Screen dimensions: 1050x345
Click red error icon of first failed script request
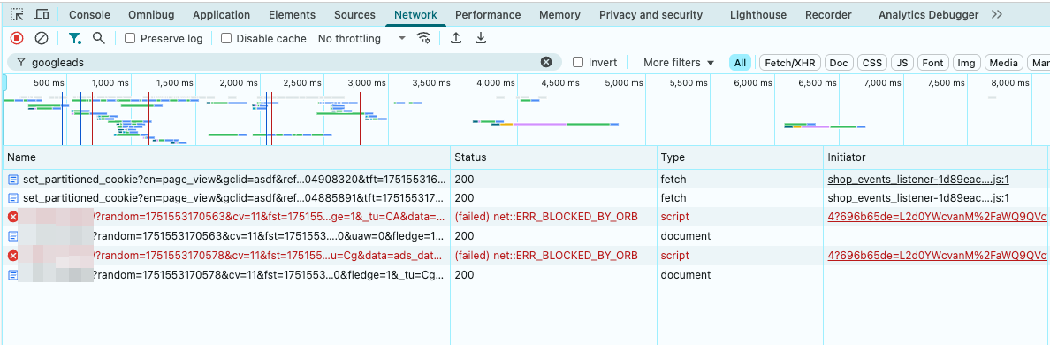pyautogui.click(x=12, y=217)
